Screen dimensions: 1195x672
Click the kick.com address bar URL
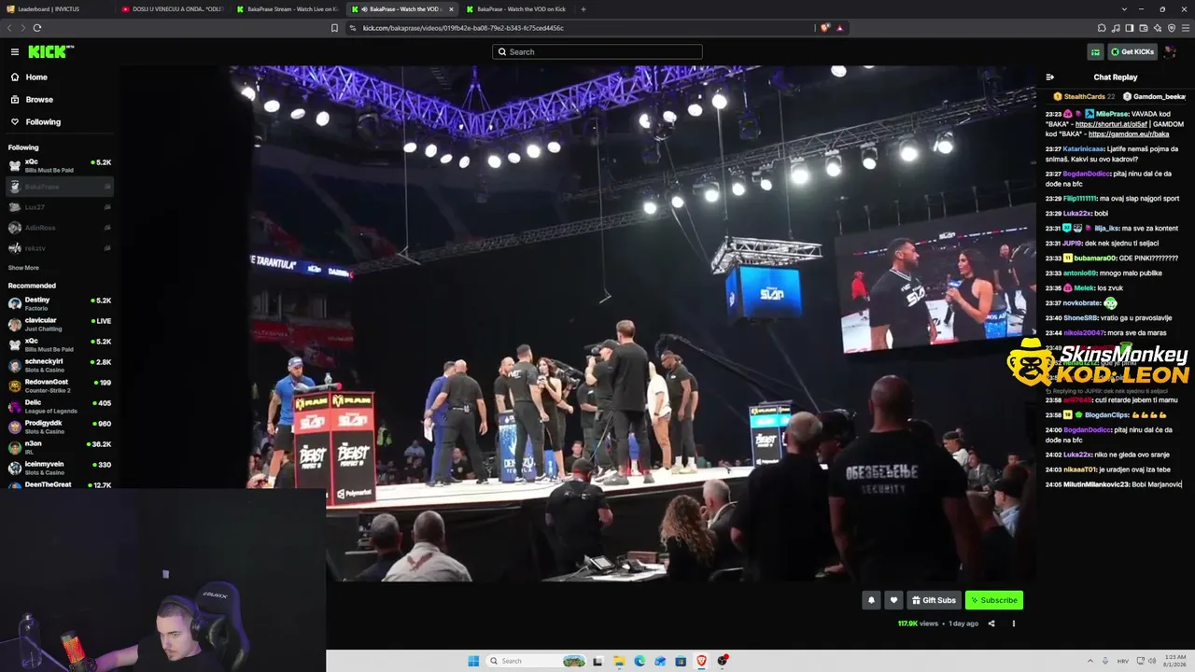point(462,28)
